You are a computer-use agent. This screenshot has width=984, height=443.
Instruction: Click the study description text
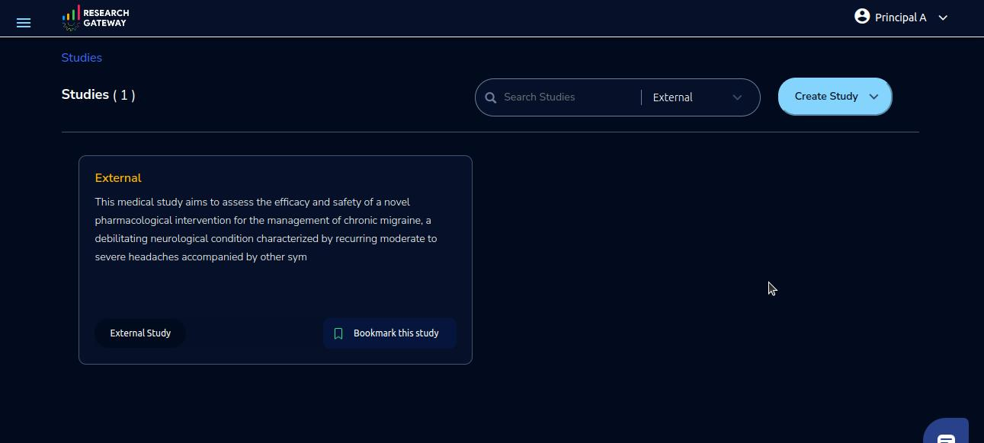(266, 229)
